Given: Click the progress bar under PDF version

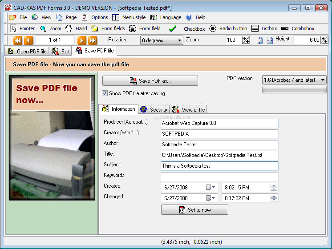Looking at the screenshot, I should coord(294,89).
